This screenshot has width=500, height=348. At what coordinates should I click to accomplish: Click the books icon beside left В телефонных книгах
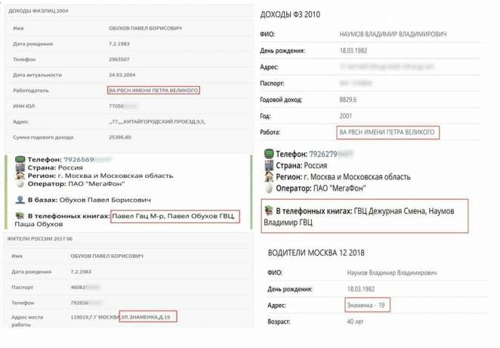(21, 217)
